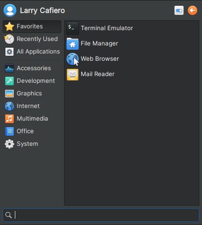Browse All Applications category

coord(32,52)
